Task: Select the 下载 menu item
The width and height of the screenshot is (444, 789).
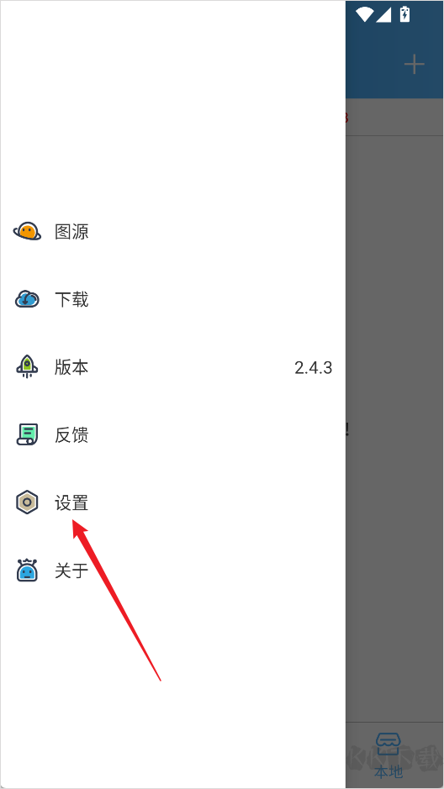Action: click(172, 299)
